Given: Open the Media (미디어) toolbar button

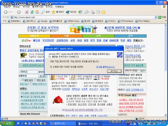Looking at the screenshot, I should pos(71,12).
